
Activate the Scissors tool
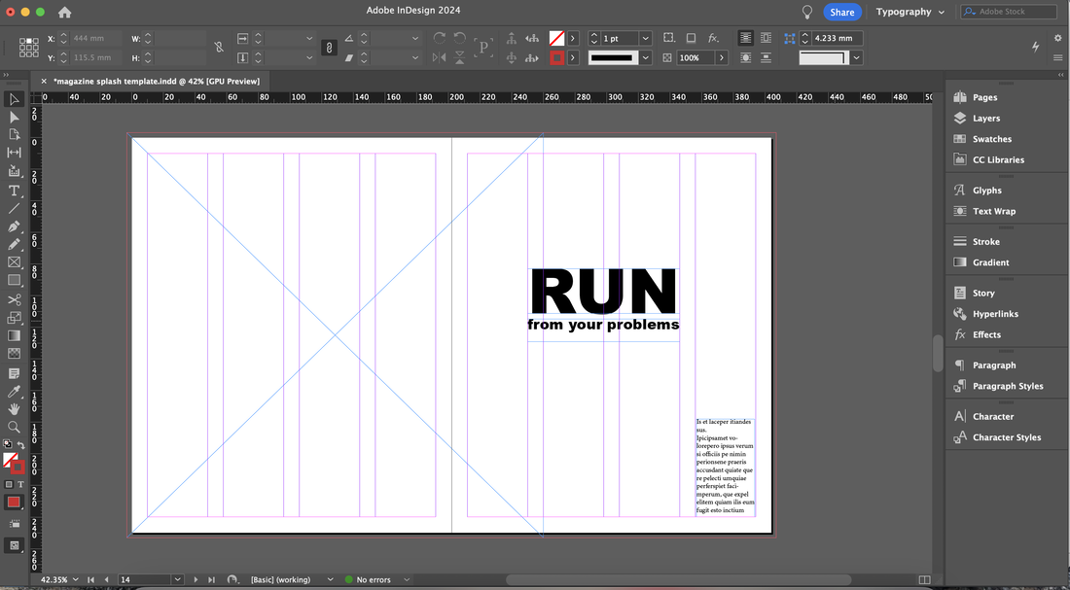click(x=14, y=300)
